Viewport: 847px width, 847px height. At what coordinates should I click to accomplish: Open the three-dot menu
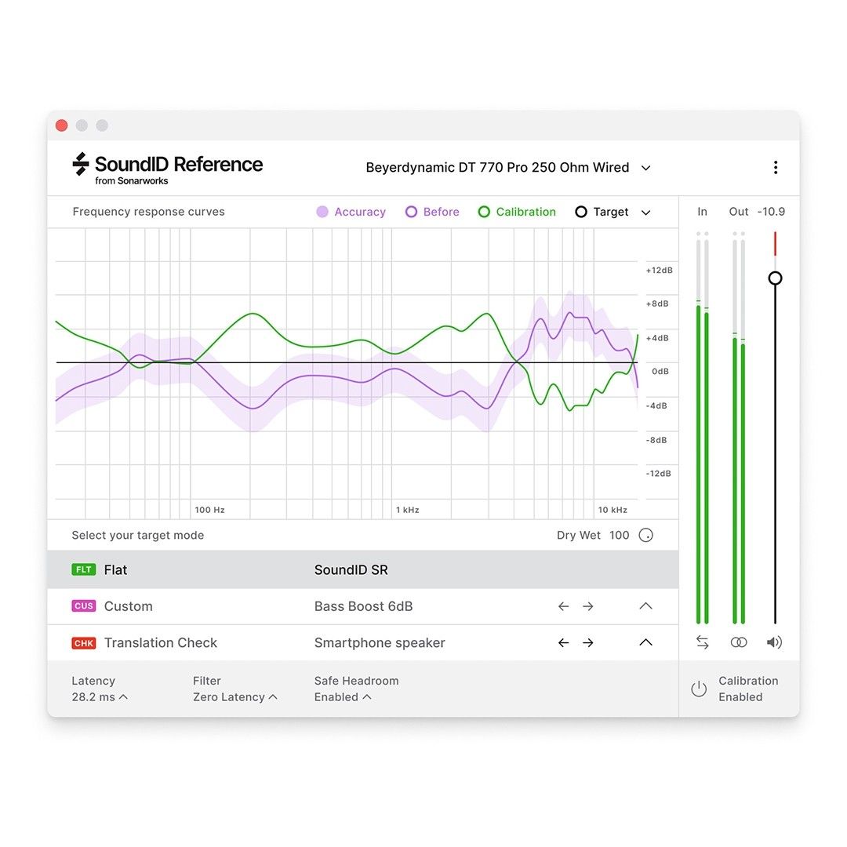point(776,167)
